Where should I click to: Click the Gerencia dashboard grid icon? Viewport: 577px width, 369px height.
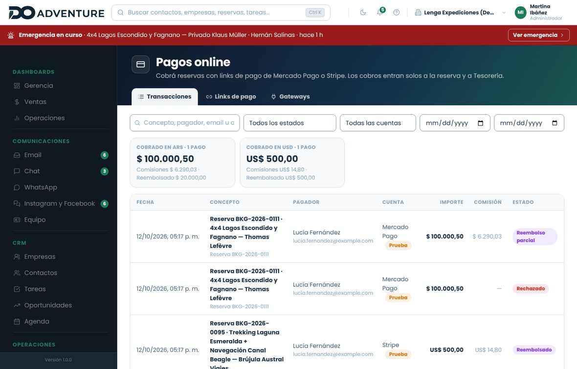[x=17, y=85]
